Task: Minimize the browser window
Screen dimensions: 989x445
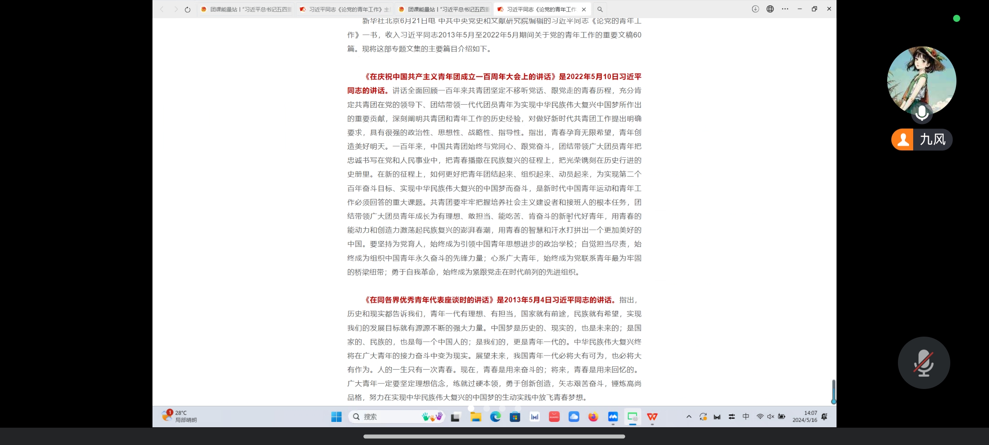Action: tap(799, 9)
